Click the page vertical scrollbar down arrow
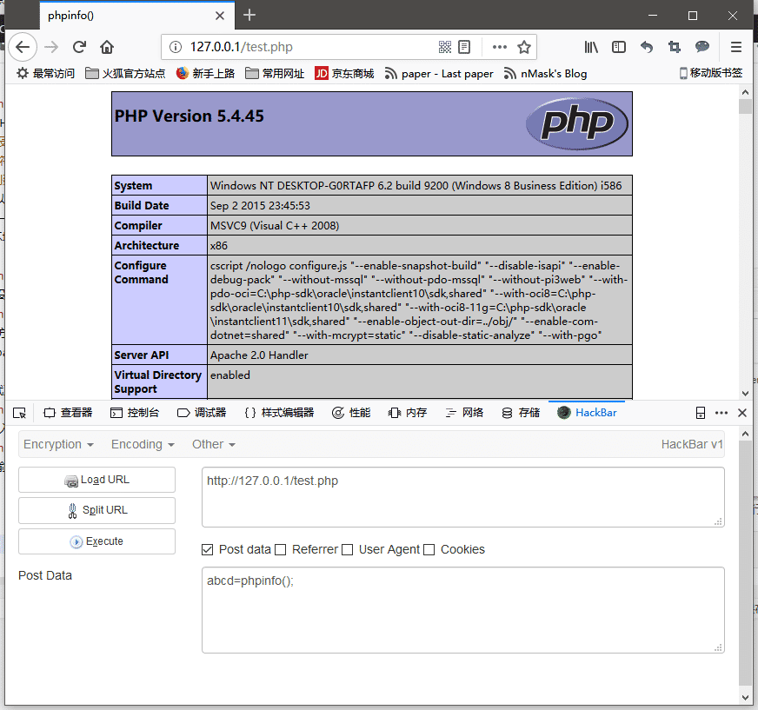This screenshot has height=710, width=758. coord(745,393)
